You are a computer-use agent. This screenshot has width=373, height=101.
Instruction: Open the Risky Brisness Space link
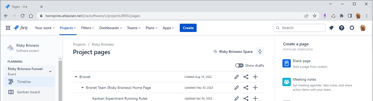click(x=233, y=52)
